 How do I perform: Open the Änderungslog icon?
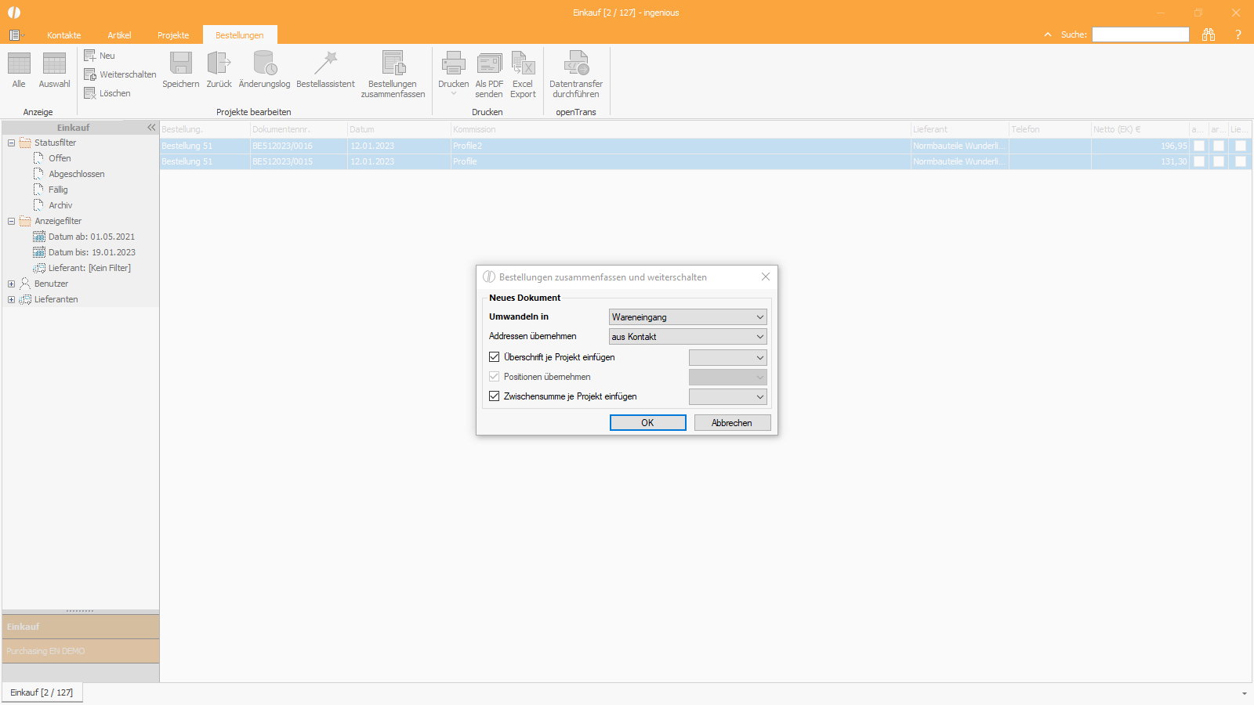264,63
